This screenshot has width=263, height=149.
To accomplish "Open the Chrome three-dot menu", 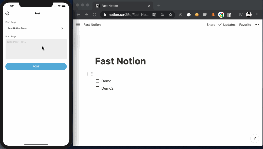I will 257,15.
